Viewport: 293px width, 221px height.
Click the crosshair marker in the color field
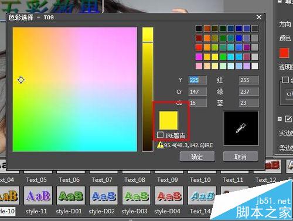(21, 80)
